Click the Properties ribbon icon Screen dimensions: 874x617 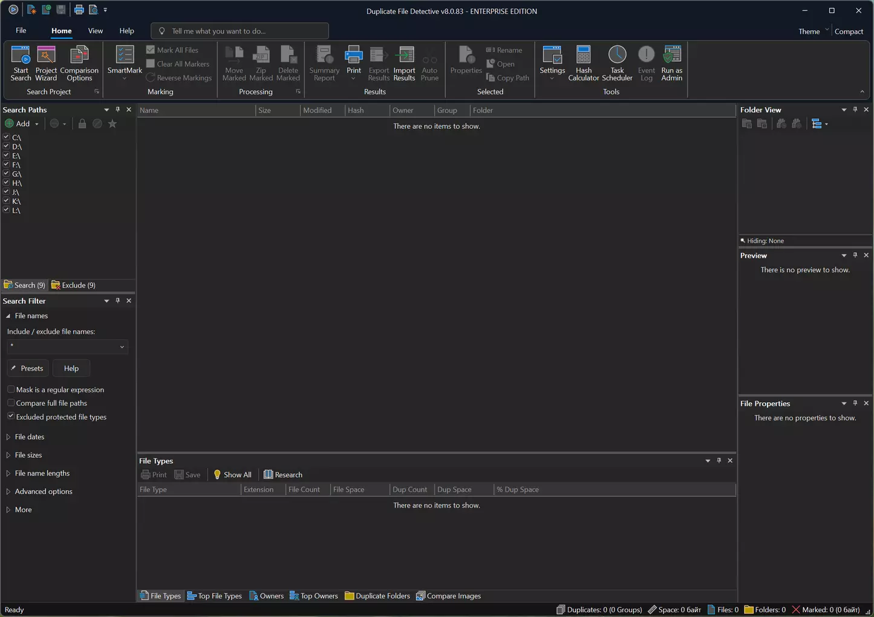tap(466, 60)
